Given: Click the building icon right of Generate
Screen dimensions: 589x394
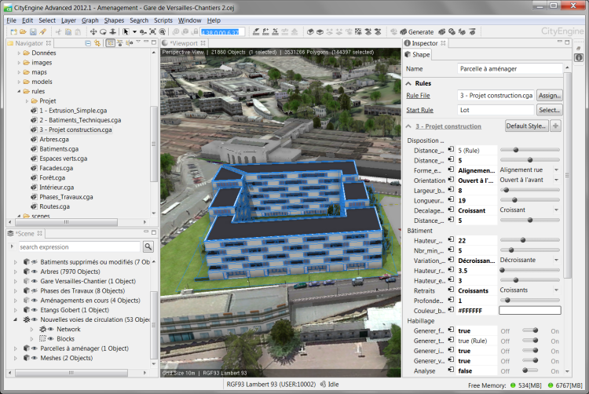Looking at the screenshot, I should coord(442,32).
